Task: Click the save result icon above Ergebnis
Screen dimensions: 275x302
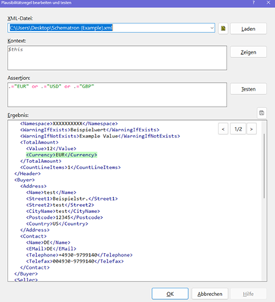Action: point(261,113)
